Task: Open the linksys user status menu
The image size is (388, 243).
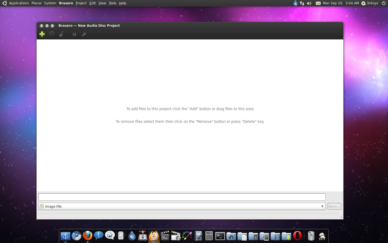Action: 370,3
